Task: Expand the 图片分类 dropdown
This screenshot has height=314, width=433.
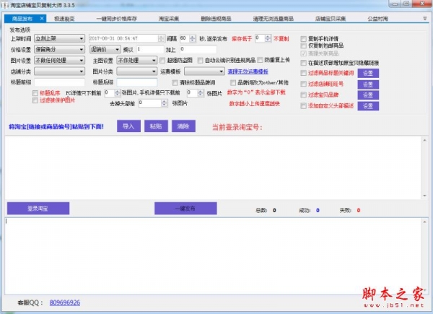Action: pos(136,71)
